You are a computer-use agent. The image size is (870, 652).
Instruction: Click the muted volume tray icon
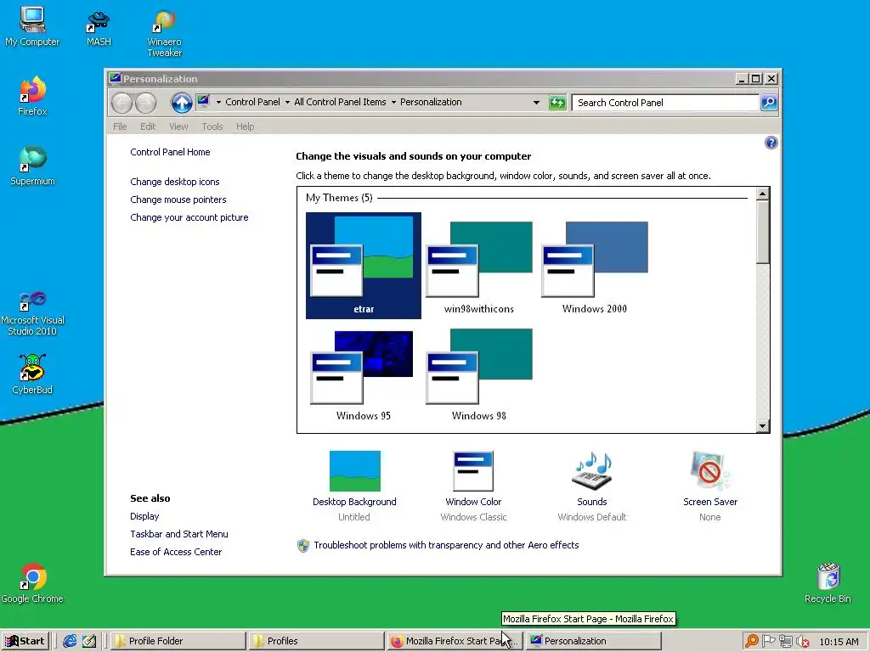[802, 642]
